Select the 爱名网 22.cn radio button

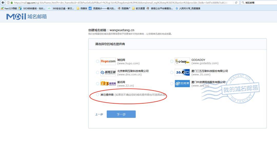[97, 84]
